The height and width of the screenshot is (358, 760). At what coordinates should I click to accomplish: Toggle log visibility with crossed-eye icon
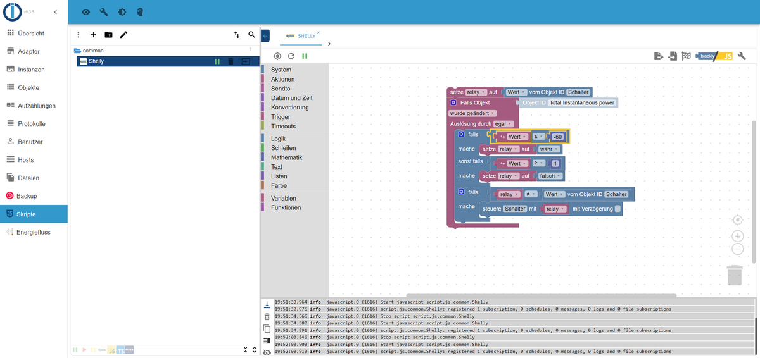coord(267,352)
